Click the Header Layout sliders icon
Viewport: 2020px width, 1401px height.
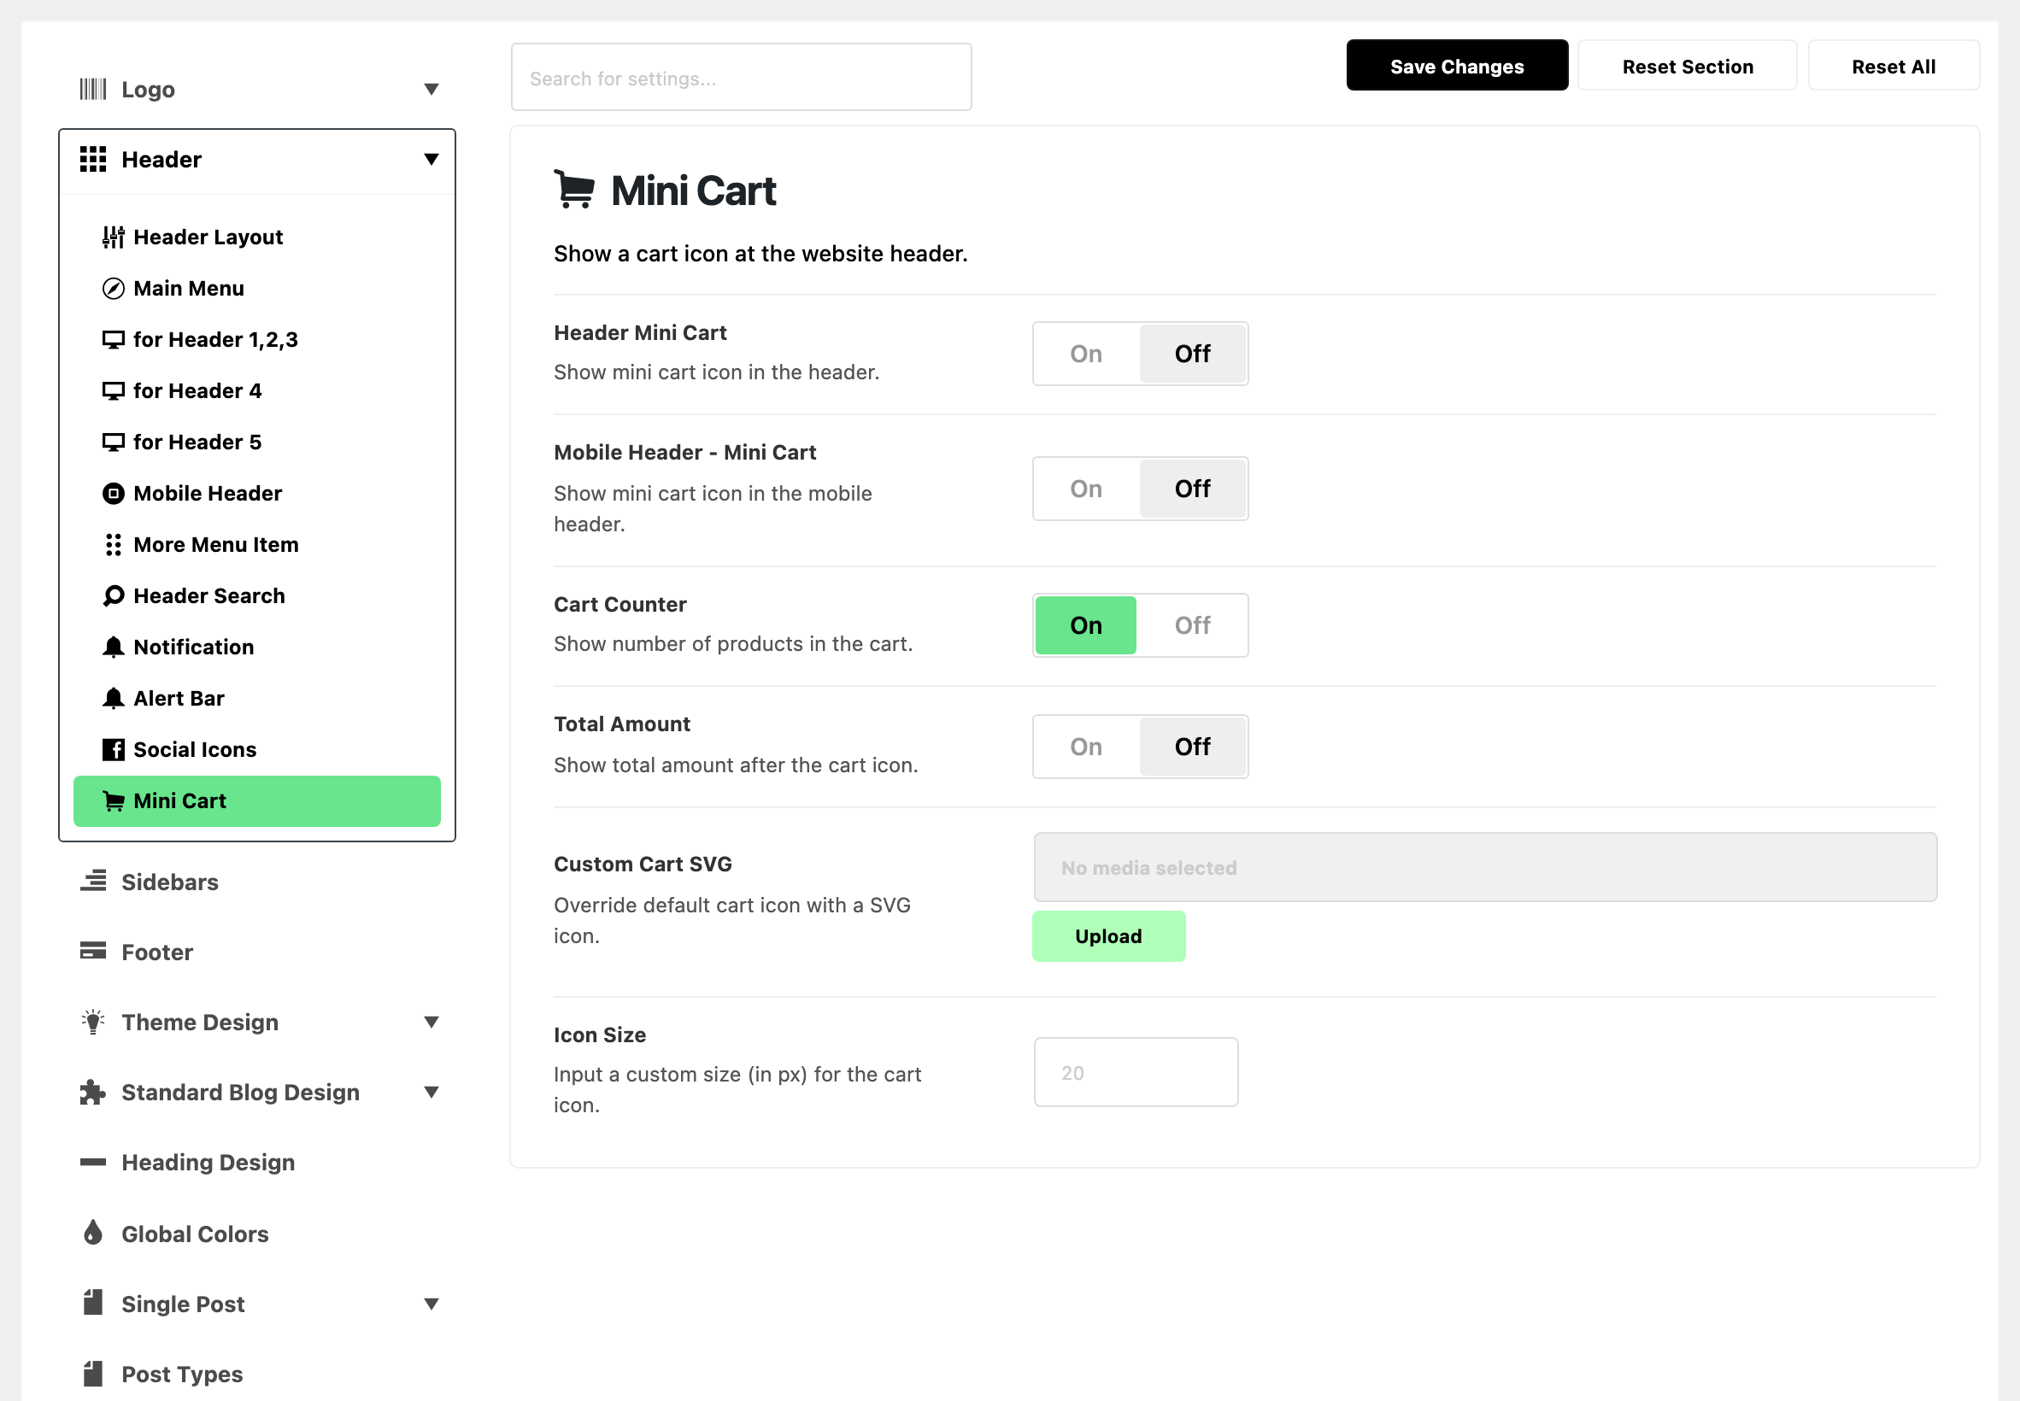click(114, 237)
